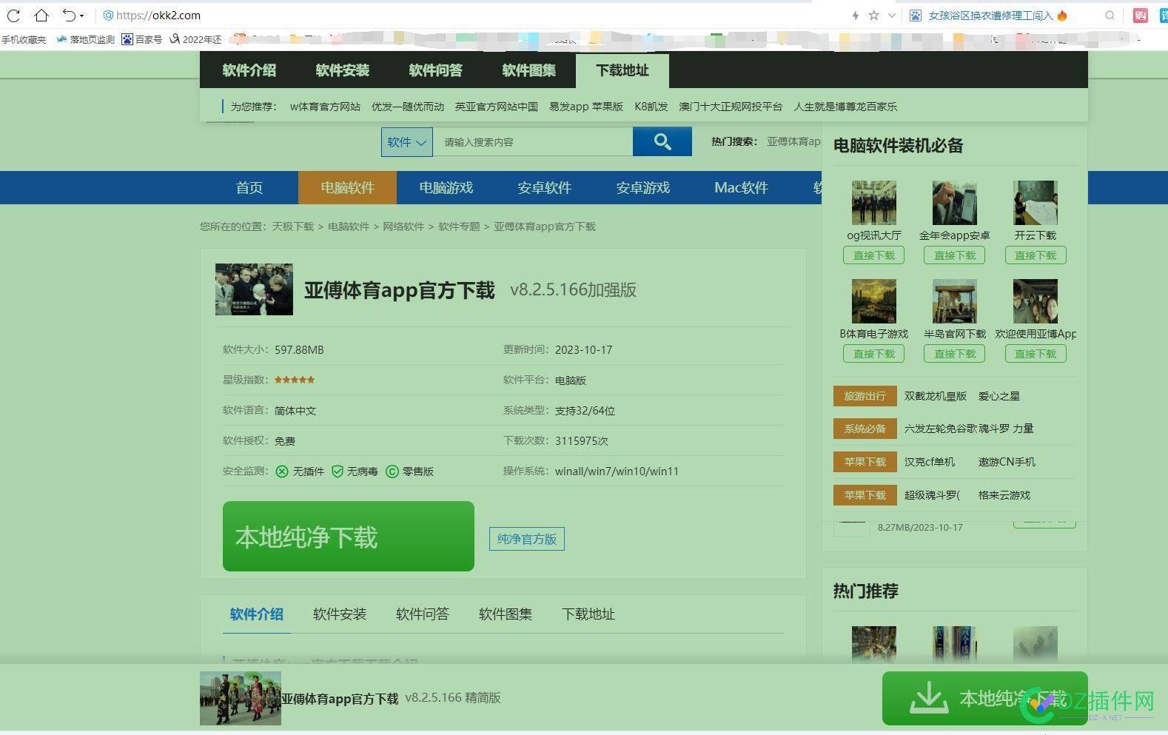Click recommended link 易发app 苹果版
The height and width of the screenshot is (735, 1168).
point(586,107)
